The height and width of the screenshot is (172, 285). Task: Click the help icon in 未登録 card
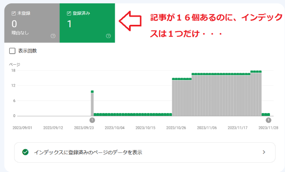(53, 36)
